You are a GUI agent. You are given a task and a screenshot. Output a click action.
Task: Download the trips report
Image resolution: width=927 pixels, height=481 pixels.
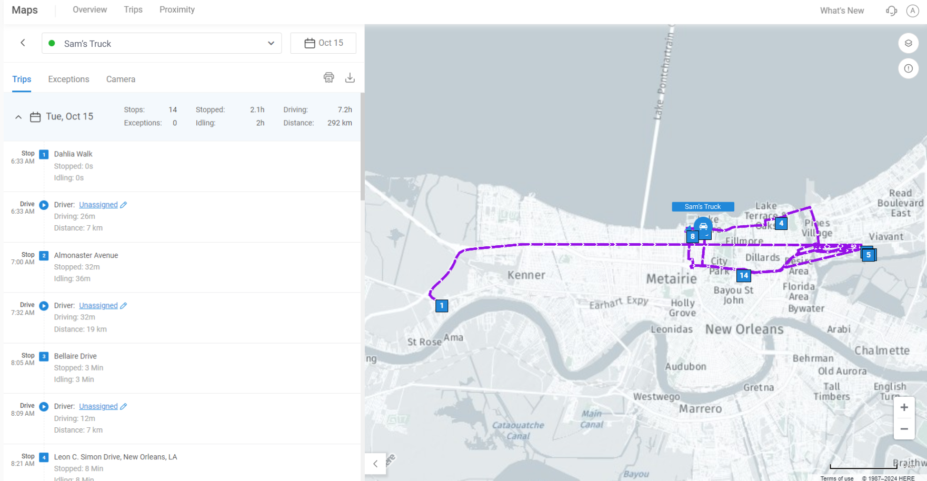click(350, 78)
